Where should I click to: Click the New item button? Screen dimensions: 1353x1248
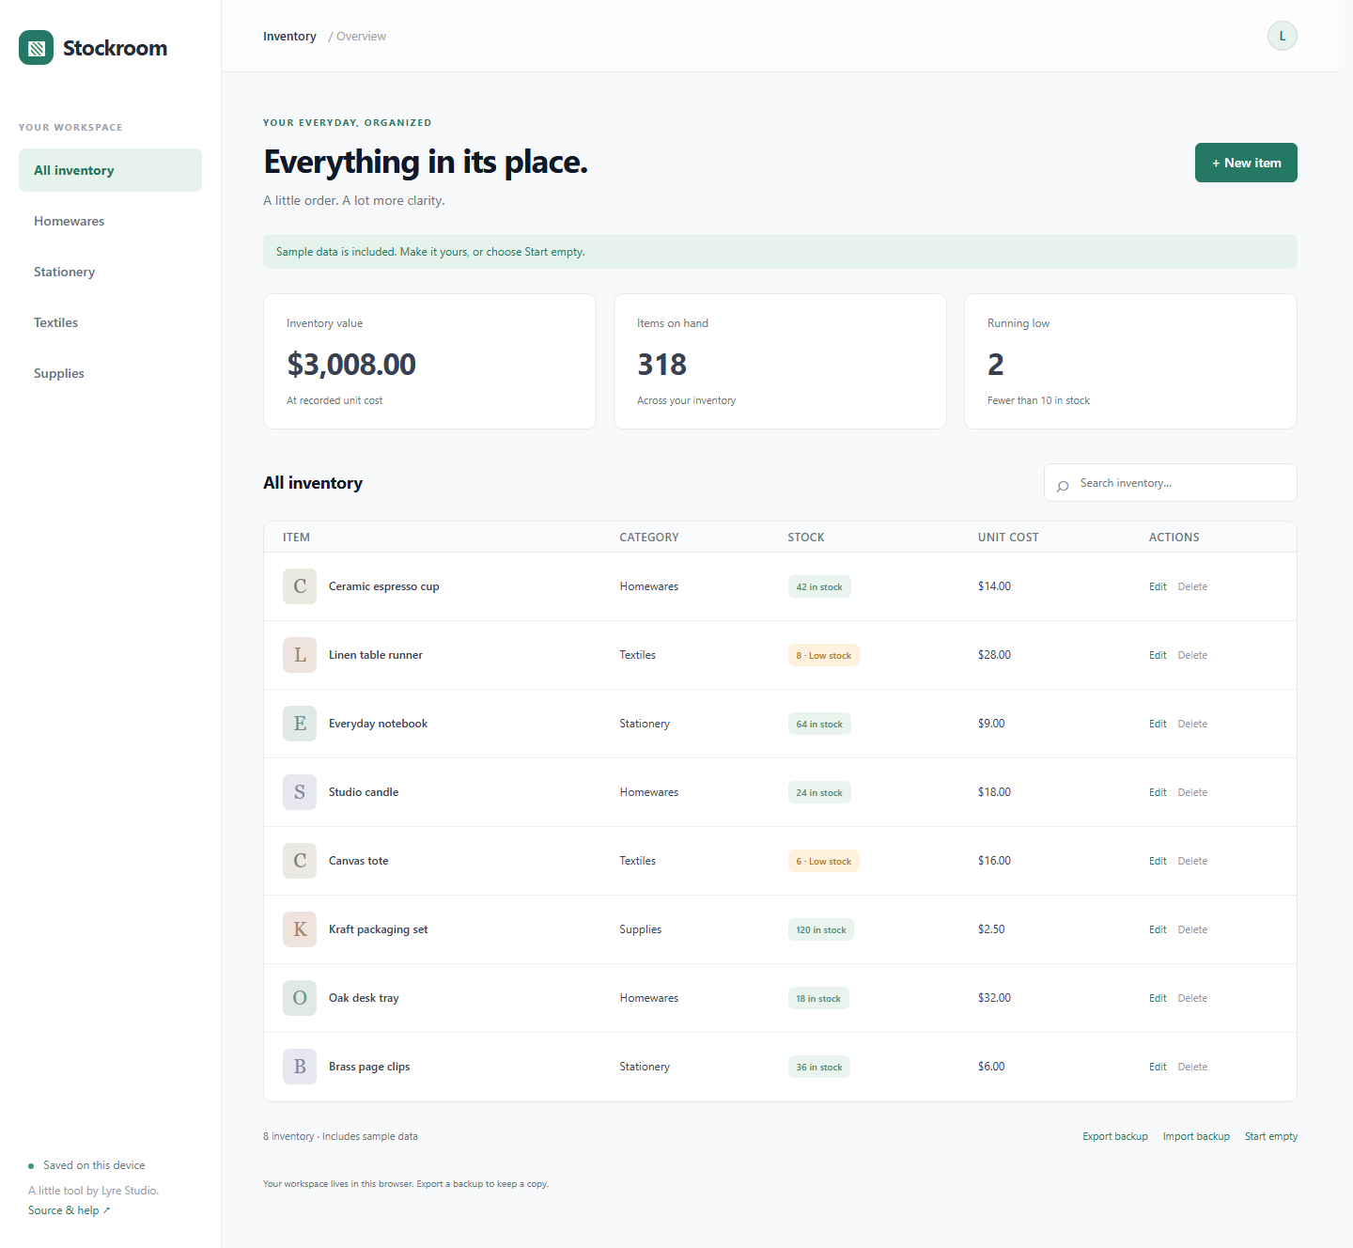click(x=1246, y=163)
